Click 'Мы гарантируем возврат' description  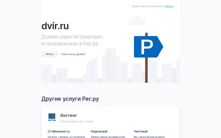point(150,137)
